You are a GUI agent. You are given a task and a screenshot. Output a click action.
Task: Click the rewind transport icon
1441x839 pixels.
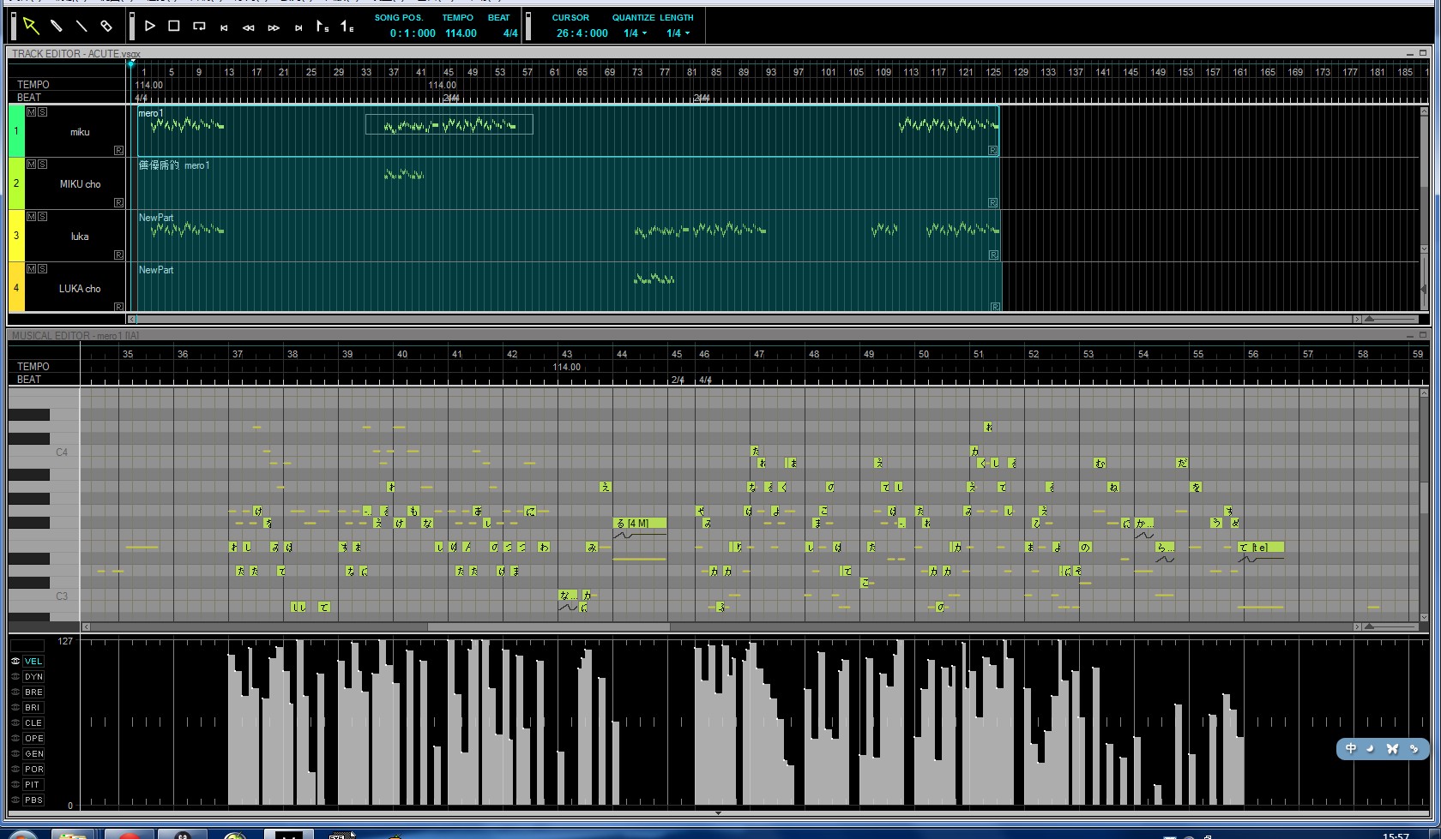pyautogui.click(x=249, y=28)
